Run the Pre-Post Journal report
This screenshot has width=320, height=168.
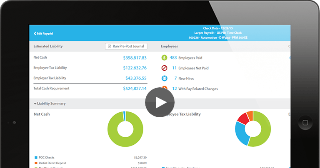click(x=126, y=47)
